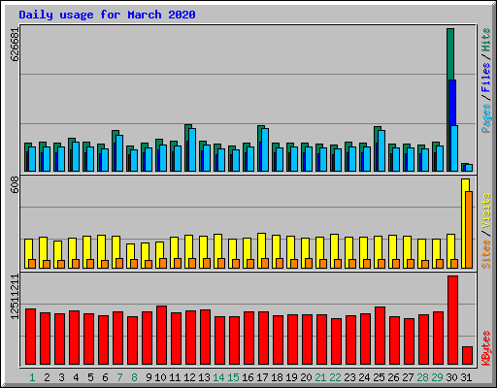Select the red KBytes bar for day 22
This screenshot has width=497, height=388.
click(336, 341)
